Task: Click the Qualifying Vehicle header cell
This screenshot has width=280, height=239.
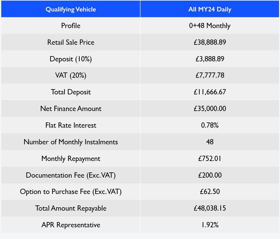Action: [x=71, y=9]
